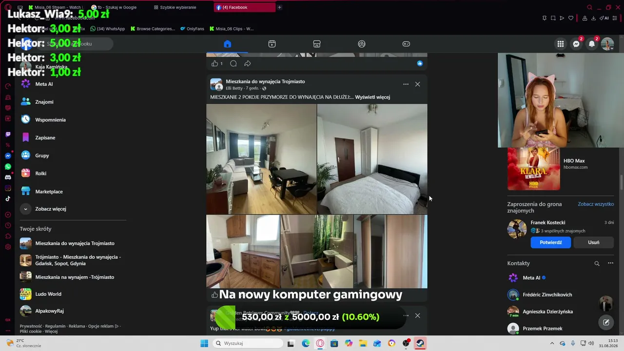Open the Groups icon in top navigation
This screenshot has width=624, height=351.
tap(362, 44)
